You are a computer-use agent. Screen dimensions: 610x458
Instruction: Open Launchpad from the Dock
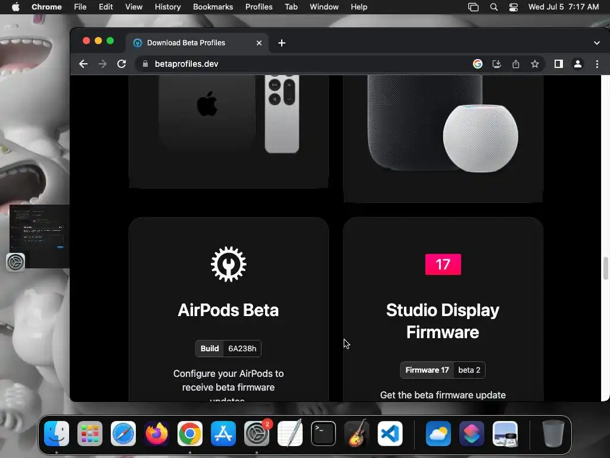[x=90, y=434]
